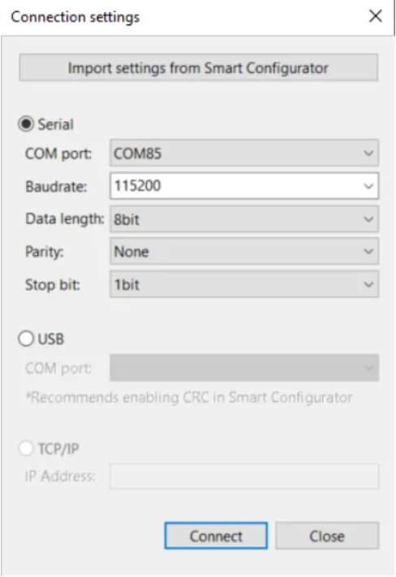The height and width of the screenshot is (577, 396).
Task: Close the dialog with the X icon
Action: (x=376, y=16)
